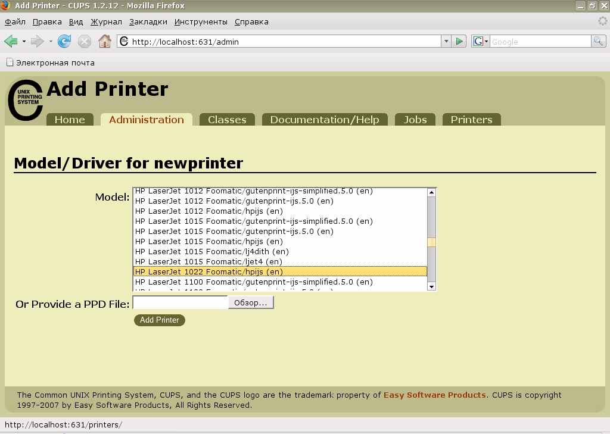Click the model list scroll-down arrow

pos(431,286)
